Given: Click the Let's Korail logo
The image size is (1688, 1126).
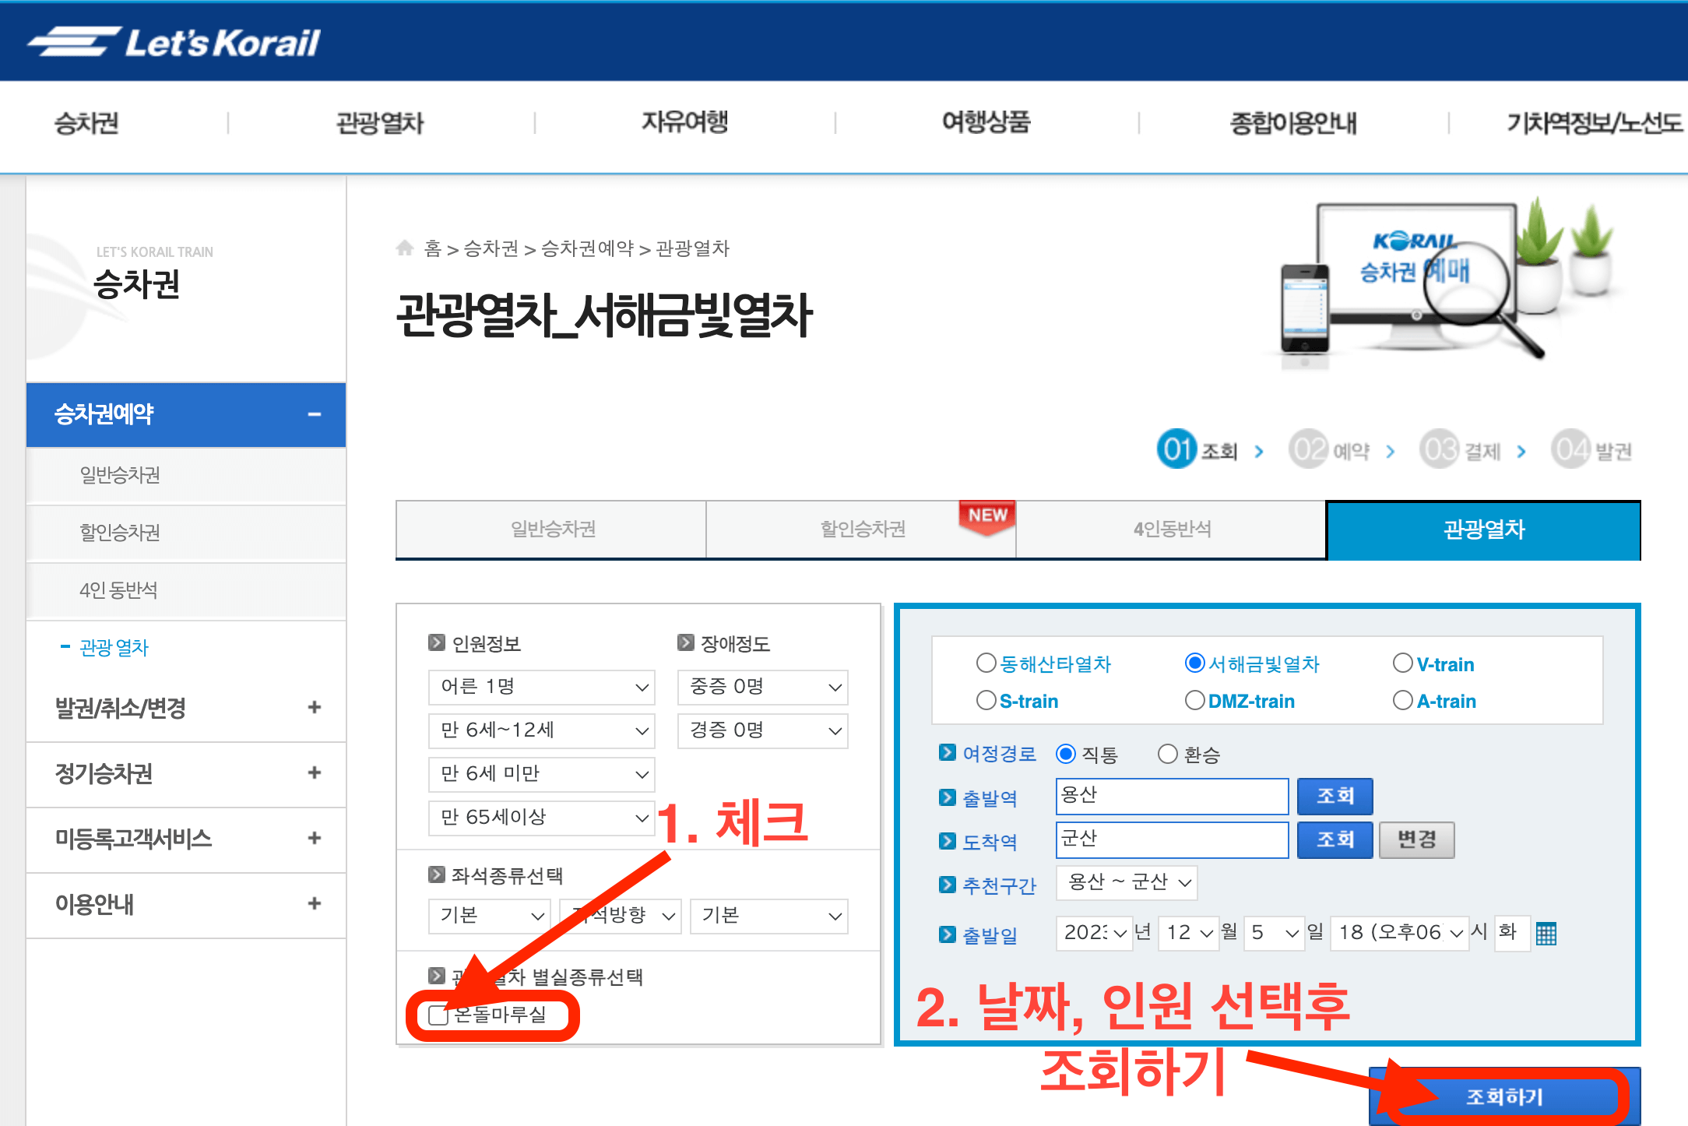Looking at the screenshot, I should (173, 40).
